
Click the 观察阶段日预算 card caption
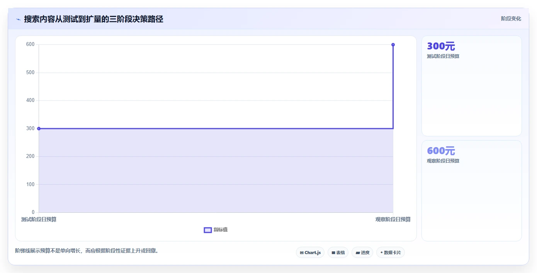click(443, 161)
